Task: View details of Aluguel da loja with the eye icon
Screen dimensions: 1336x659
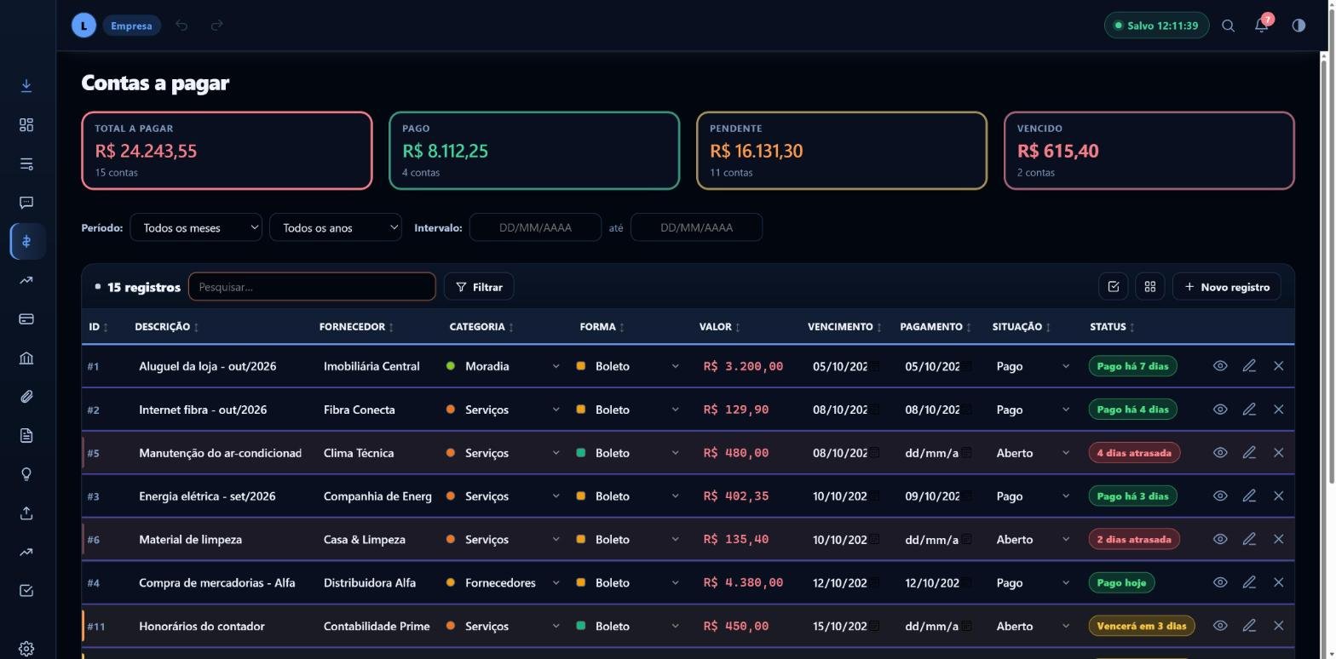Action: 1220,366
